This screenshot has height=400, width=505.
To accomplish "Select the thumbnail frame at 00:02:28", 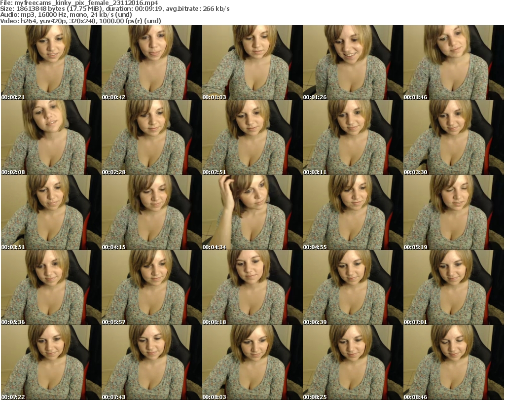I will [152, 138].
